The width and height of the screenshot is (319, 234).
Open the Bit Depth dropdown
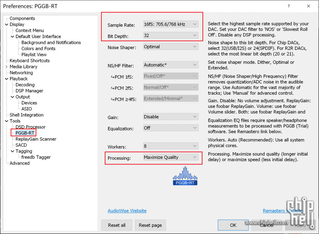click(x=171, y=35)
